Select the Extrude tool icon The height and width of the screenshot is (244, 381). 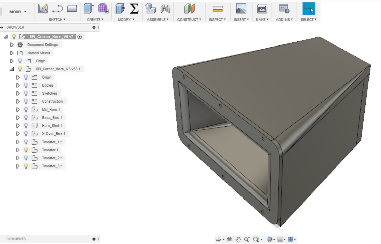tap(89, 9)
